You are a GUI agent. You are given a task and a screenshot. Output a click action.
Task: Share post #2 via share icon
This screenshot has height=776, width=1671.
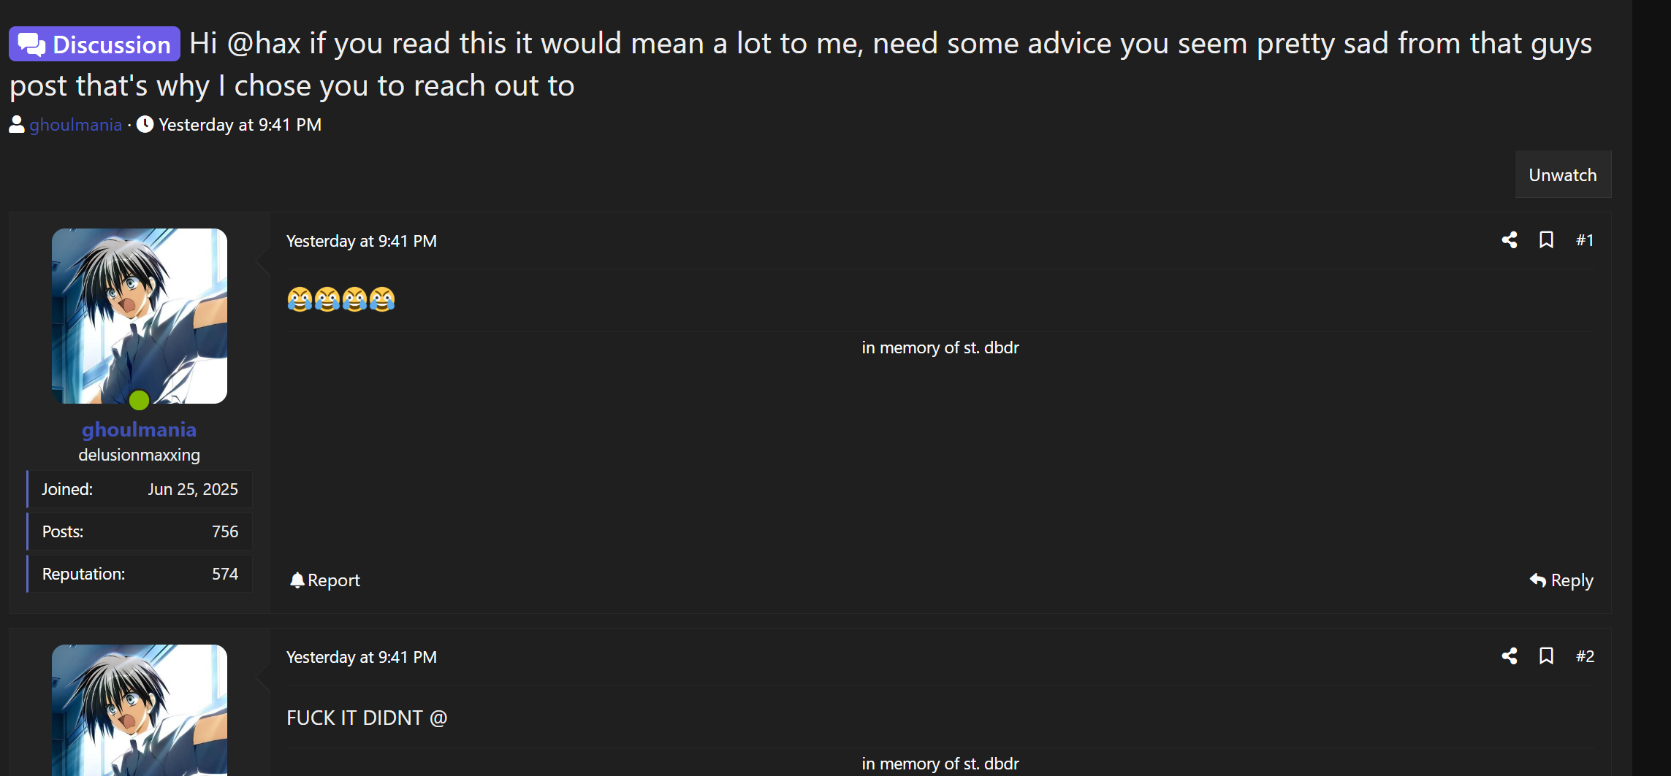pyautogui.click(x=1510, y=656)
